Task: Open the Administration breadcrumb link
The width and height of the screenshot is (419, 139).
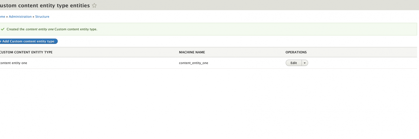Action: (20, 17)
